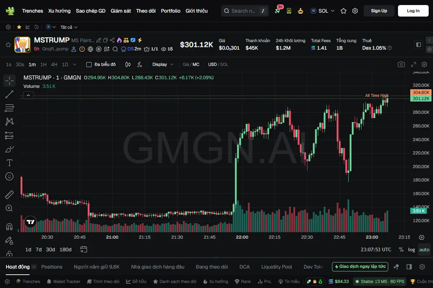The height and width of the screenshot is (288, 433).
Task: Open the header favorites star icon
Action: pyautogui.click(x=344, y=11)
